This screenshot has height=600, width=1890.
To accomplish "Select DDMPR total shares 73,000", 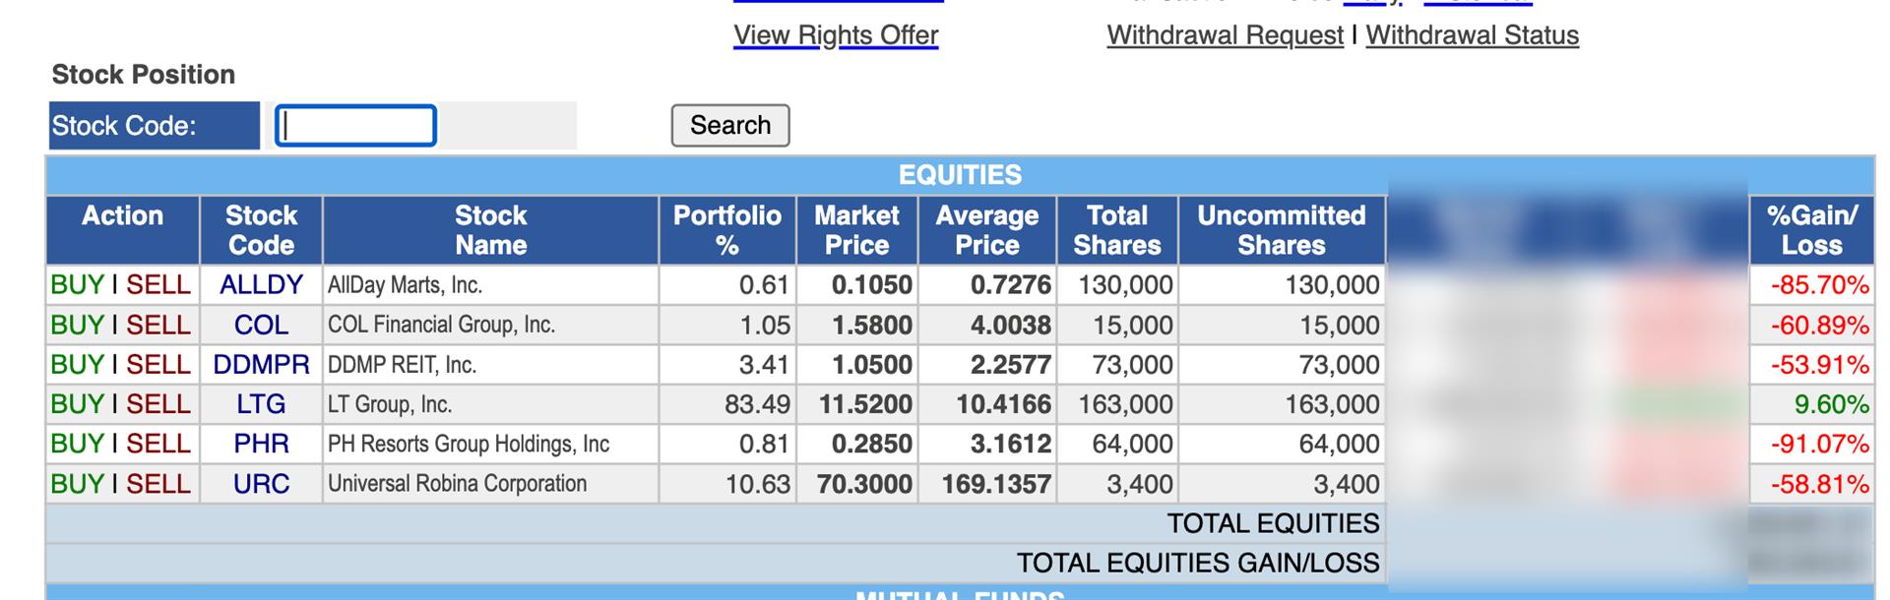I will (1132, 365).
